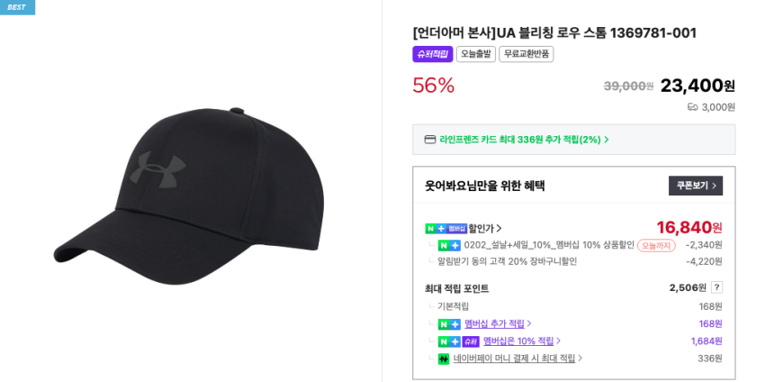Open the 멤버십은 10% 적립 link

[522, 341]
